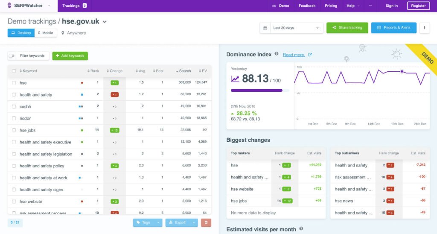
Task: Open Reports & Alerts
Action: tap(394, 28)
